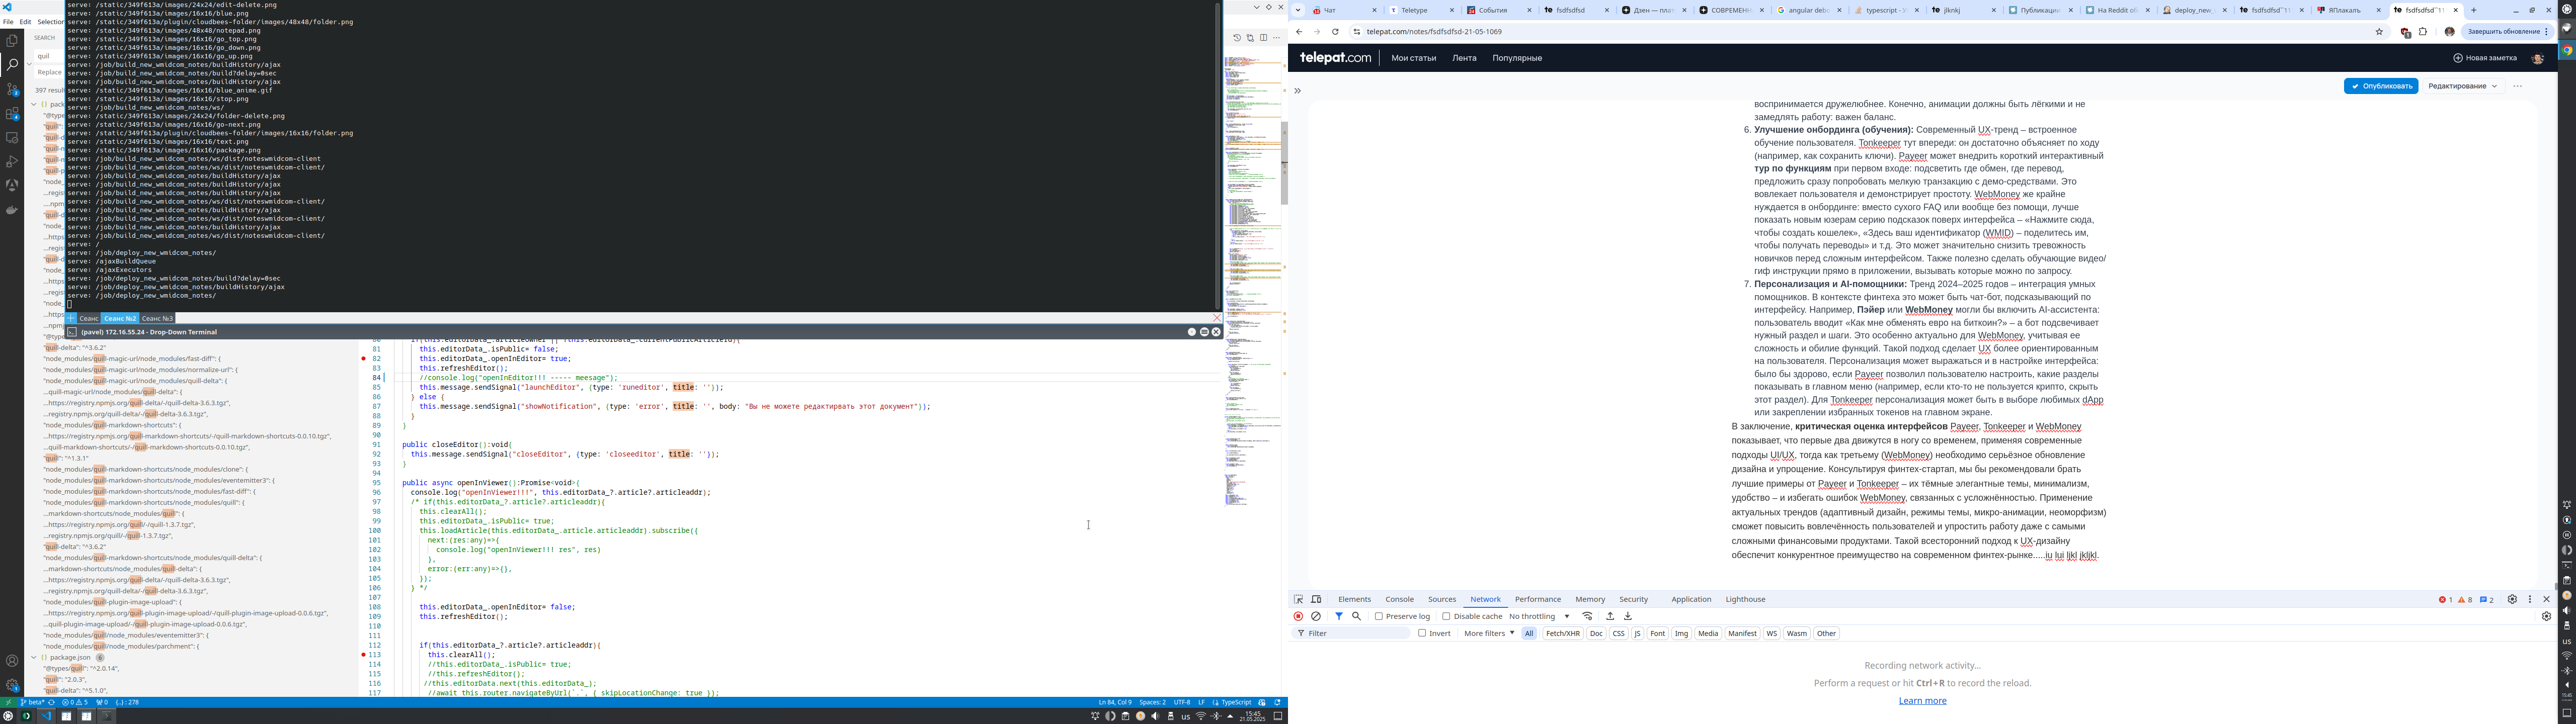The image size is (2576, 724).
Task: Toggle device toolbar in DevTools
Action: (1316, 600)
